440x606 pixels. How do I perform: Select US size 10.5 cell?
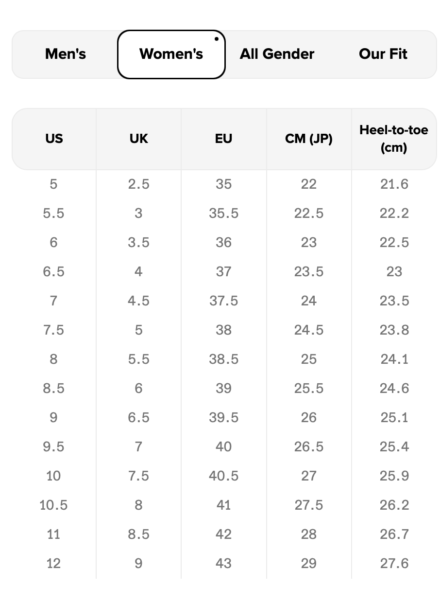coord(53,505)
